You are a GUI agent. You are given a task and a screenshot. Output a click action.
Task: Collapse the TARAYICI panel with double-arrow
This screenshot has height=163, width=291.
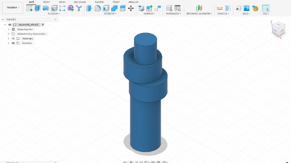click(3, 19)
